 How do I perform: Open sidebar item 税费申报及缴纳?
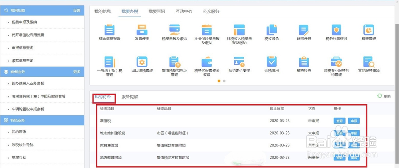(24, 22)
